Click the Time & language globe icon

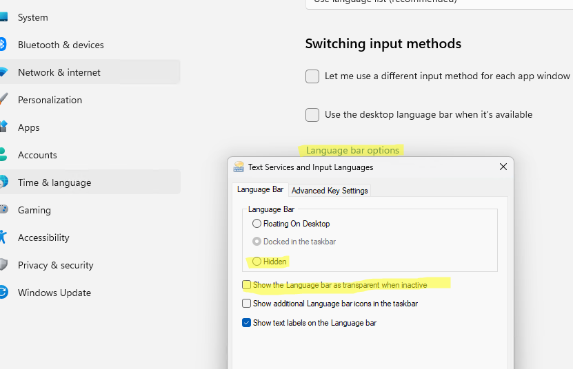click(3, 182)
